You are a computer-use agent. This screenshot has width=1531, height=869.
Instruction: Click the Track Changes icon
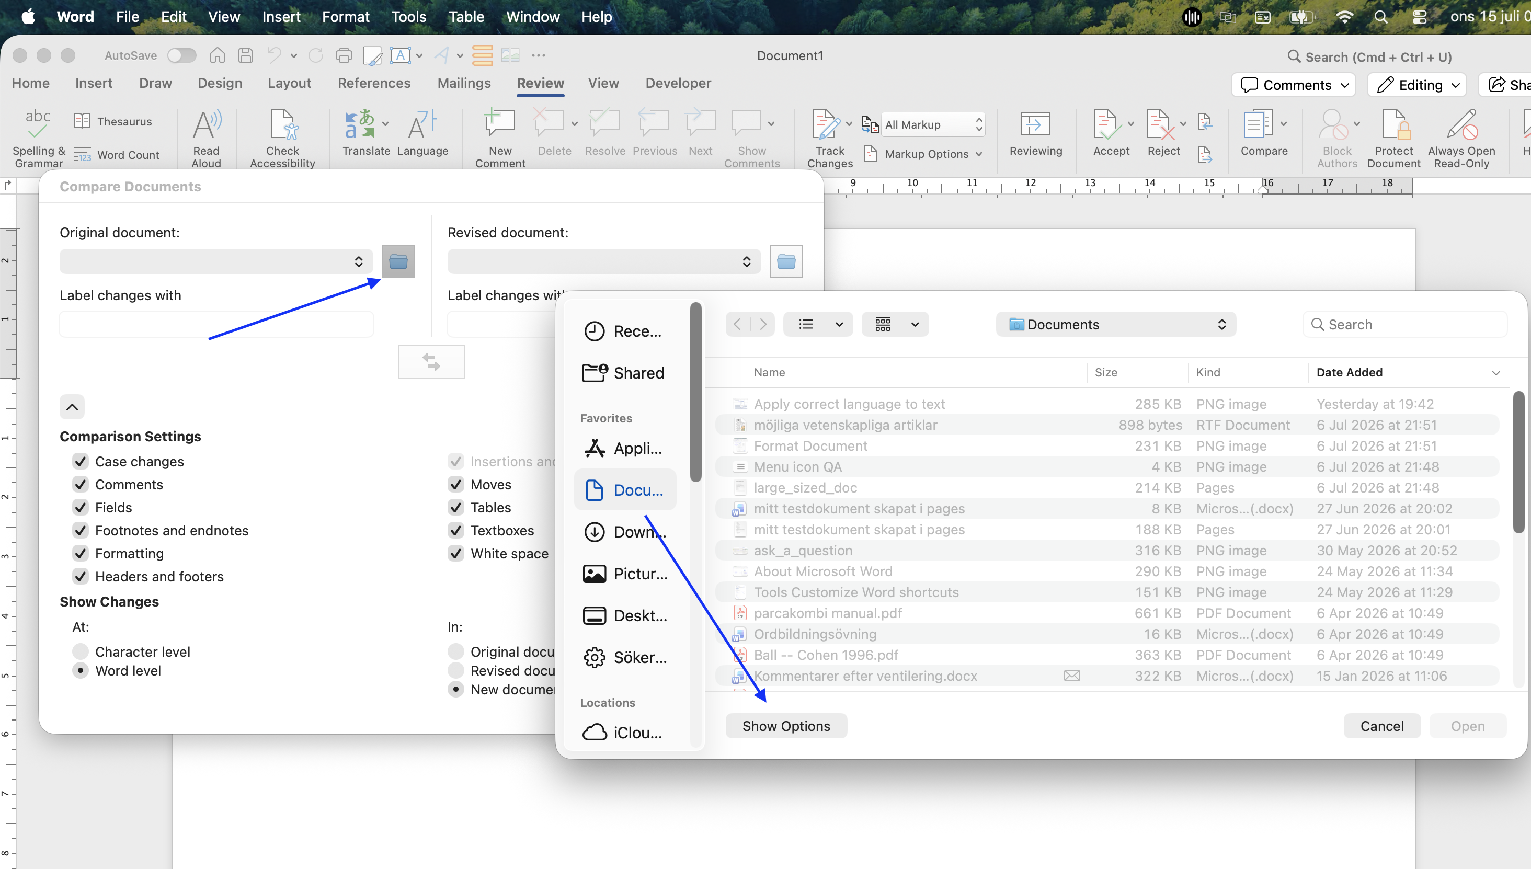point(826,123)
